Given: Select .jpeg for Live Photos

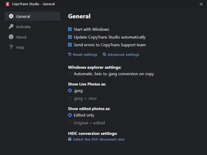Looking at the screenshot, I should (70, 91).
